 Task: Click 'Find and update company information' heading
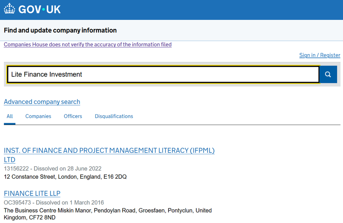click(60, 30)
